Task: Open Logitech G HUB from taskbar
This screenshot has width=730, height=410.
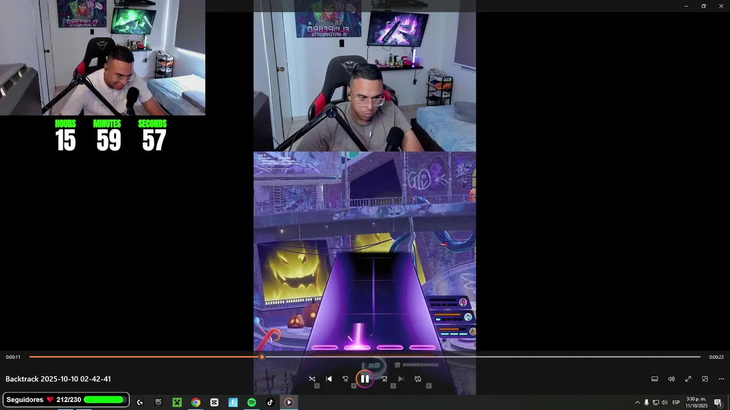Action: click(140, 403)
